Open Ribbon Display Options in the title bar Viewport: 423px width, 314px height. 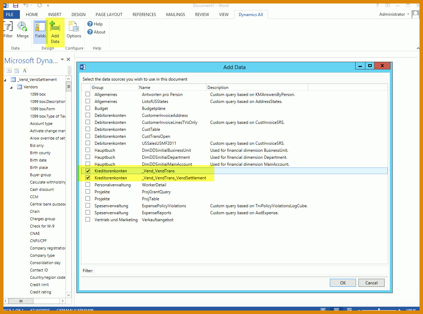pyautogui.click(x=388, y=6)
